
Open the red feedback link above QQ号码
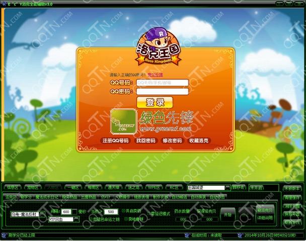(x=155, y=74)
